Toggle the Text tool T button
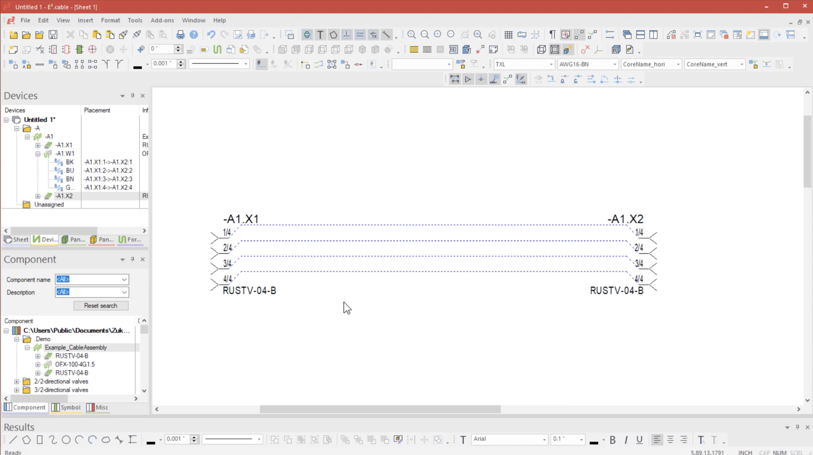This screenshot has height=455, width=813. point(320,35)
